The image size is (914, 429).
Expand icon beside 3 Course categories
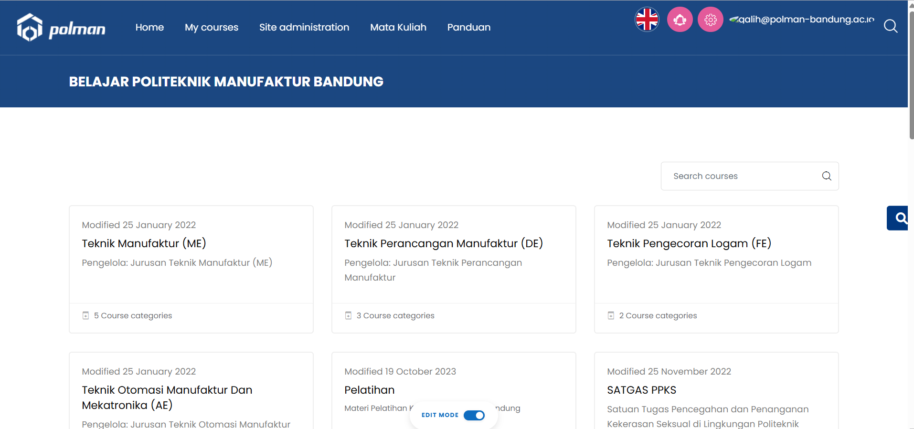pos(349,315)
